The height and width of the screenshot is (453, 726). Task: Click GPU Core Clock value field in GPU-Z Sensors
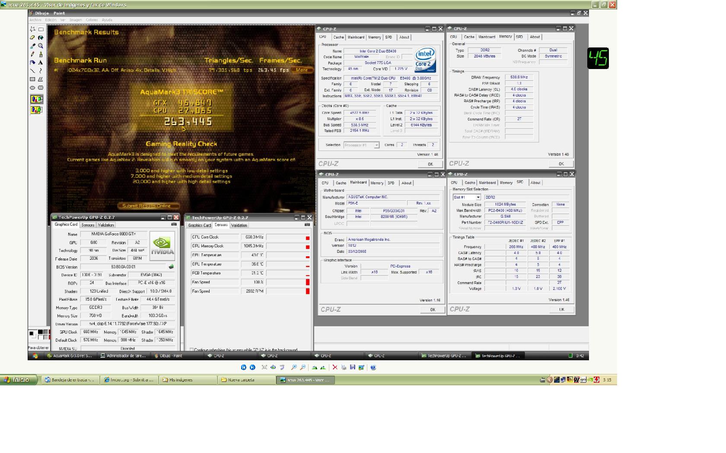252,237
